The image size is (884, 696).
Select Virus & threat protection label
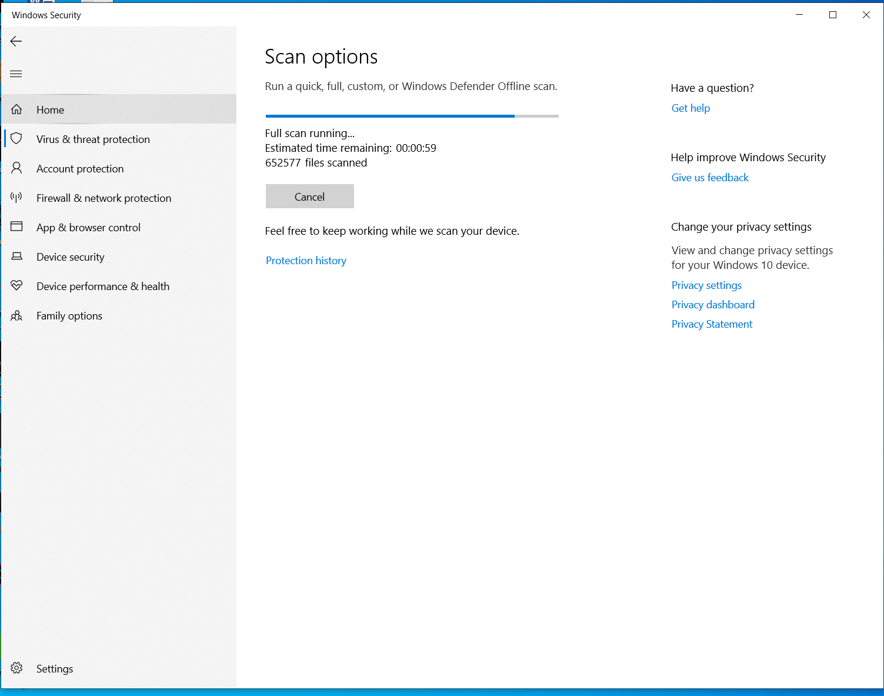point(93,139)
